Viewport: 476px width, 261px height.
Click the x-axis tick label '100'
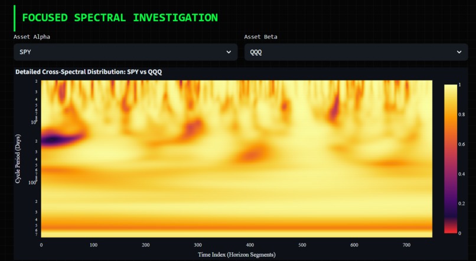coord(93,245)
